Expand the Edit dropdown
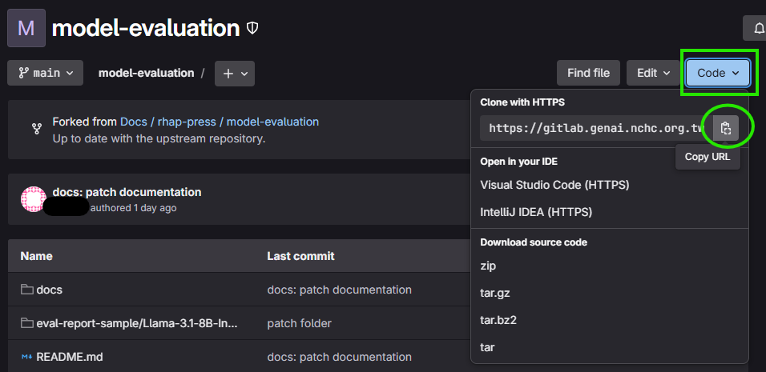The image size is (766, 372). pos(653,73)
